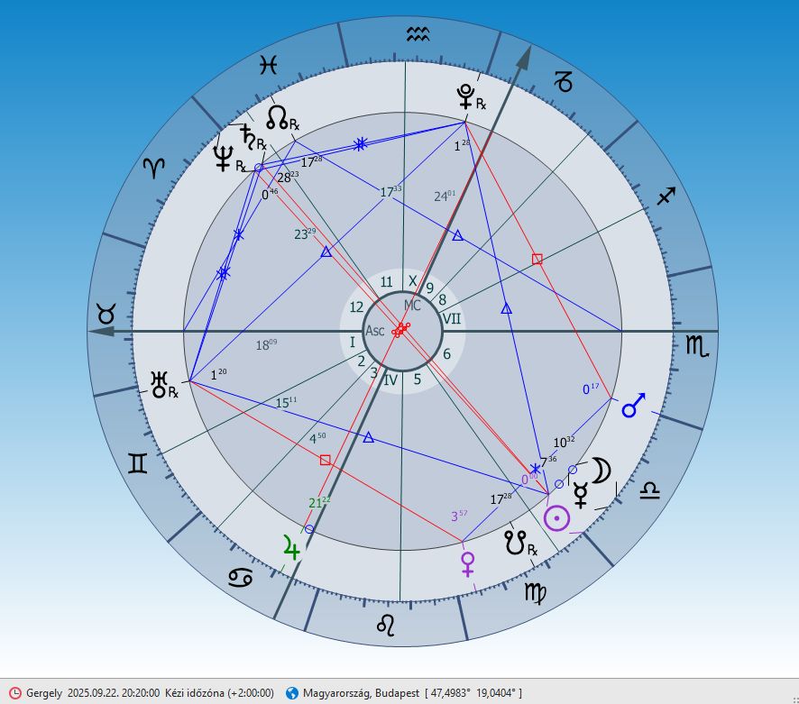Click the Saturn retrograde glyph
The height and width of the screenshot is (704, 799).
click(245, 136)
